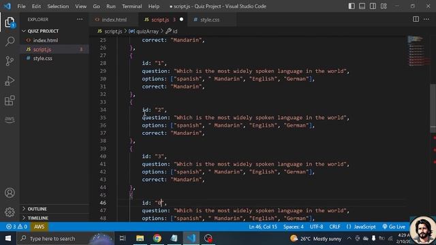
Task: Open the Selection menu
Action: point(58,6)
